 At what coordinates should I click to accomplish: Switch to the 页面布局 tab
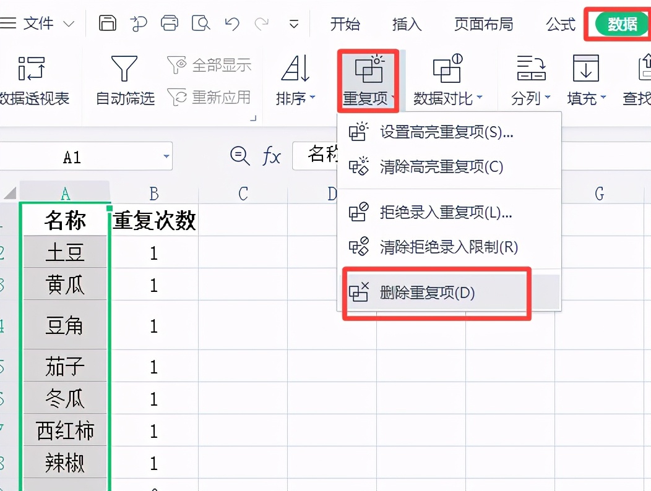[484, 24]
